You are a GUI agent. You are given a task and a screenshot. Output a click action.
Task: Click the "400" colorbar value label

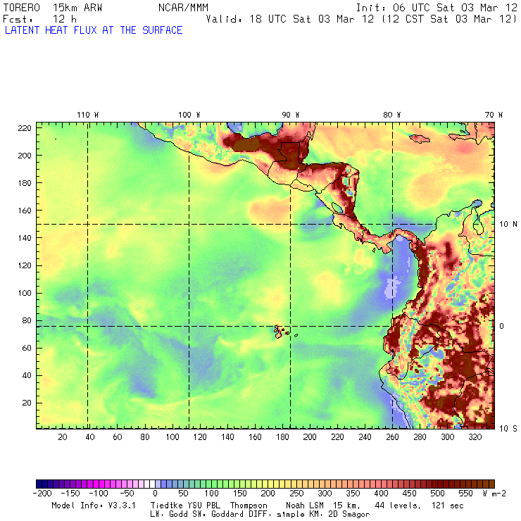point(381,494)
